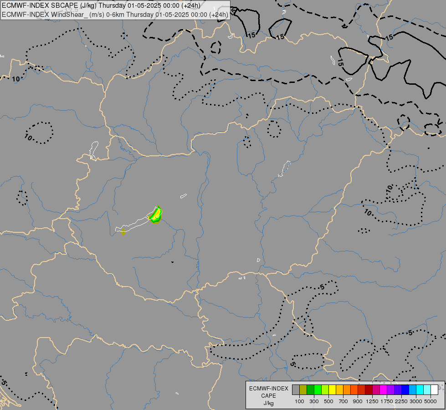The image size is (446, 410).
Task: Click the colored CAPE patch on the map
Action: 156,215
